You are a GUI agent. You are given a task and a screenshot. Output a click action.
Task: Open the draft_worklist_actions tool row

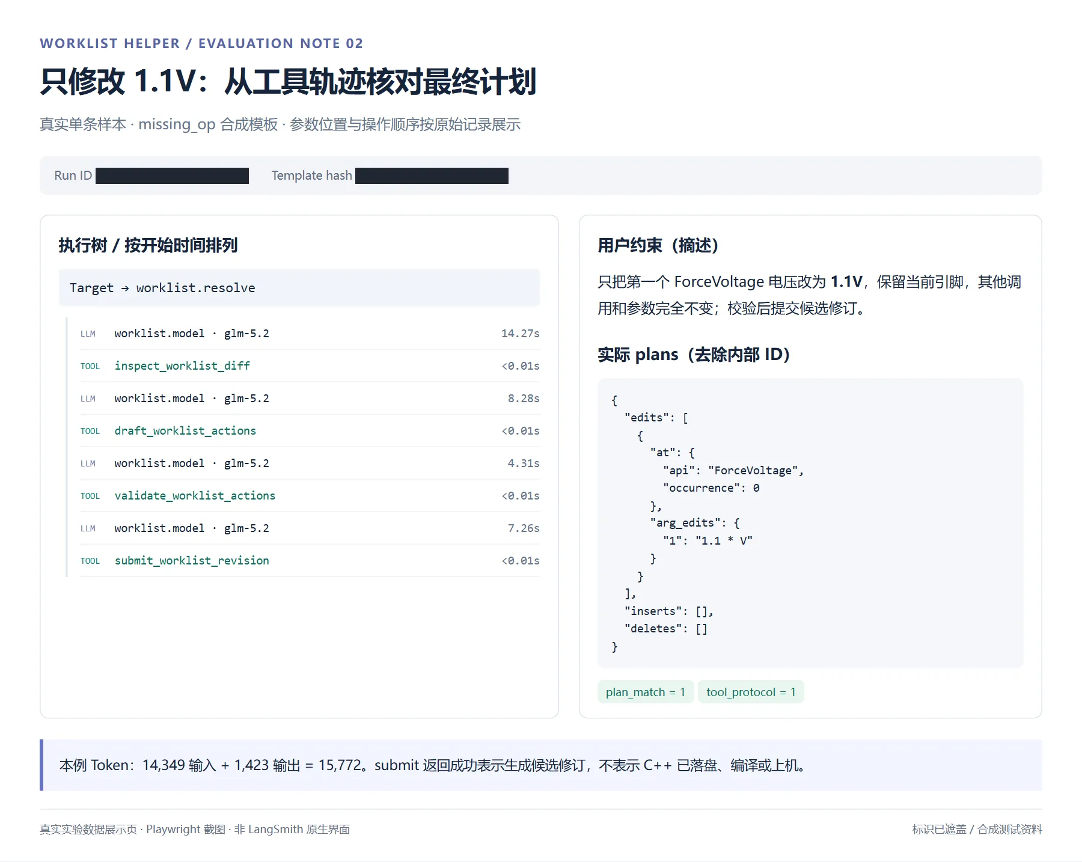click(310, 430)
